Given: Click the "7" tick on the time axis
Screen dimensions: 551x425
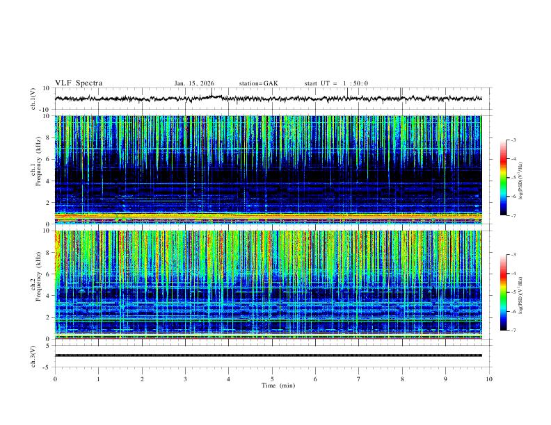Looking at the screenshot, I should (x=359, y=379).
